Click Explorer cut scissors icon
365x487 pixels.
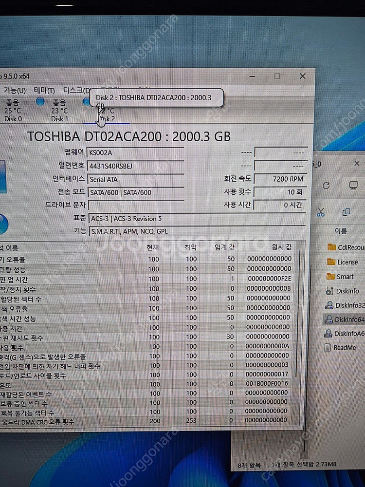click(x=321, y=212)
